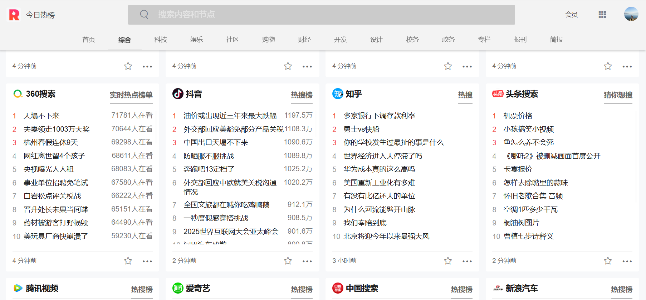The width and height of the screenshot is (646, 300).
Task: Open 杭州春假连休9天 topic
Action: click(x=51, y=142)
